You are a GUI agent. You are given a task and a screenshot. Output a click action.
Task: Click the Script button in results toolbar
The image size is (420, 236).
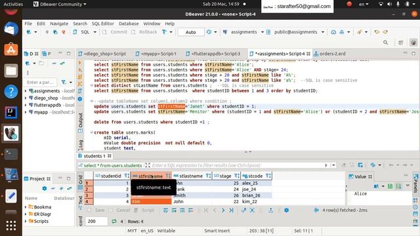pos(144,210)
